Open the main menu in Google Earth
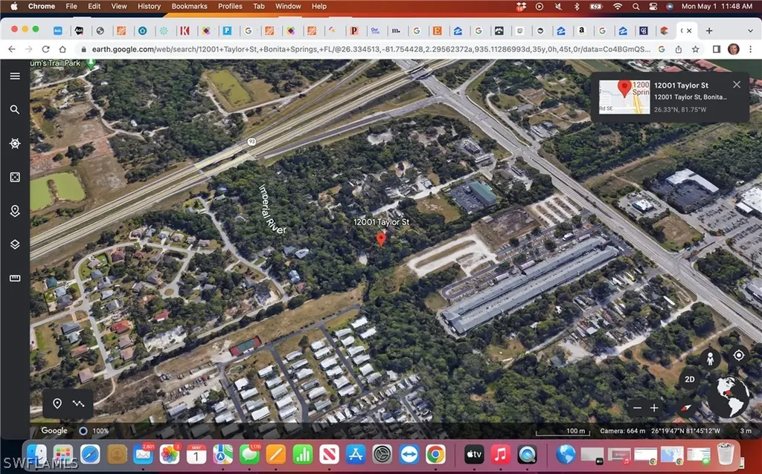This screenshot has height=474, width=762. [15, 75]
